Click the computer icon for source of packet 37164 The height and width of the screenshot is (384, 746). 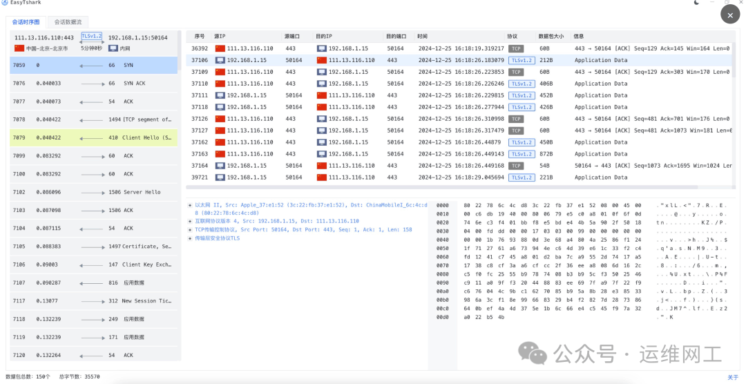point(220,166)
